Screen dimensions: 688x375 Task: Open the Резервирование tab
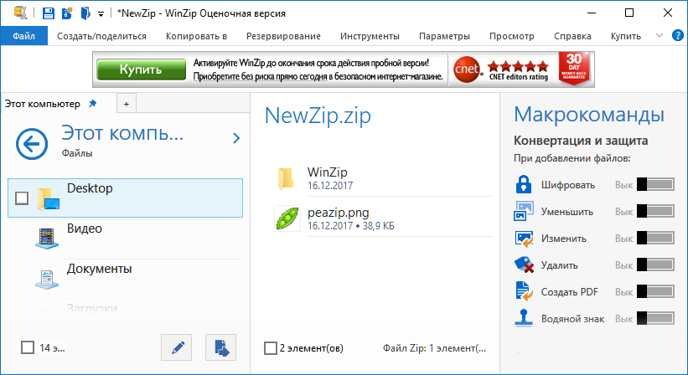click(x=283, y=36)
